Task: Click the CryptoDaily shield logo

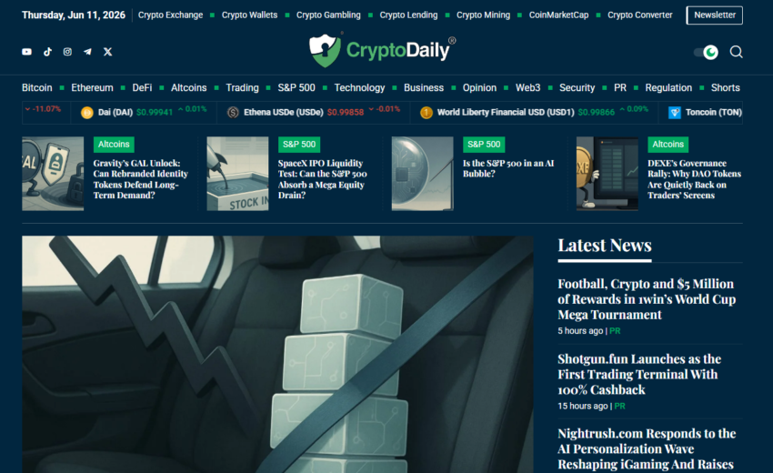Action: (325, 50)
